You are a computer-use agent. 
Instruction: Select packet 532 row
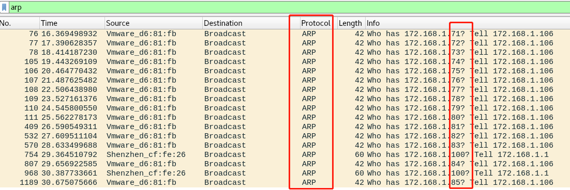click(x=285, y=136)
